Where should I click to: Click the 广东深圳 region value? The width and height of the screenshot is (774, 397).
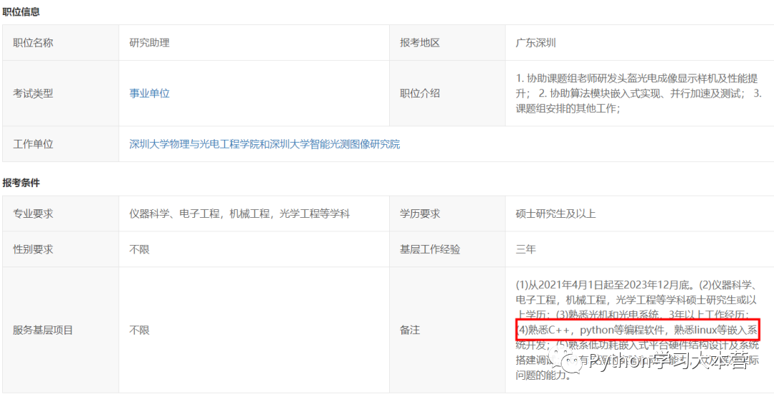(536, 42)
